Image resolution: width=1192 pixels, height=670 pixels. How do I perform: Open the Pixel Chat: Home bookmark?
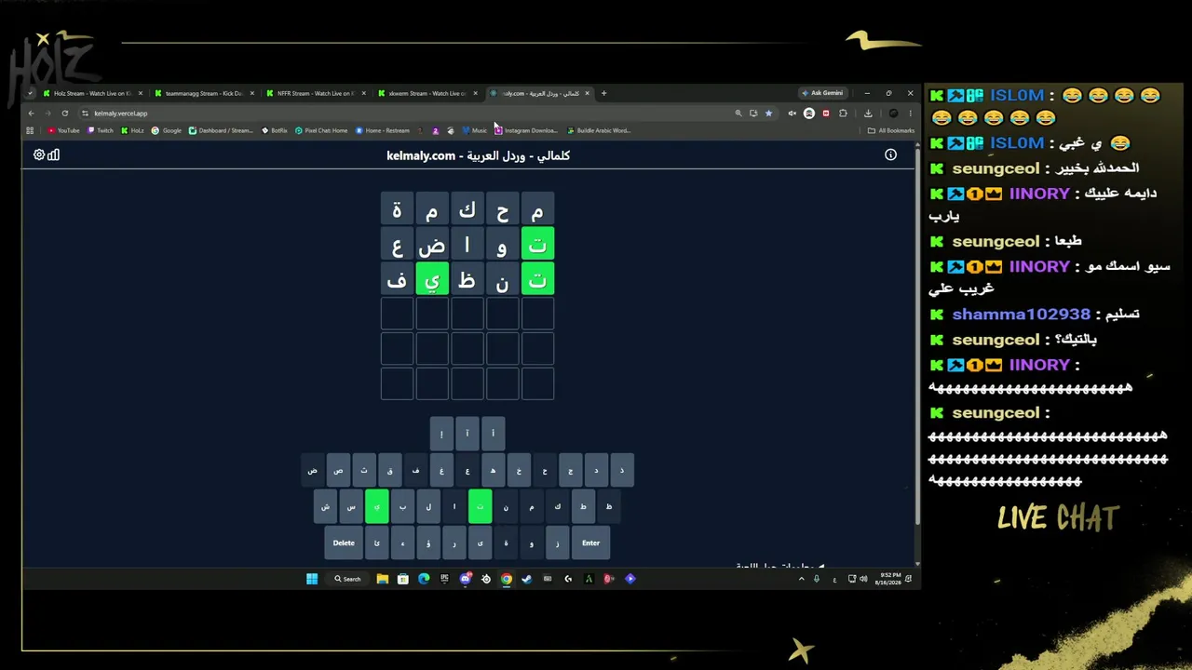(x=321, y=130)
